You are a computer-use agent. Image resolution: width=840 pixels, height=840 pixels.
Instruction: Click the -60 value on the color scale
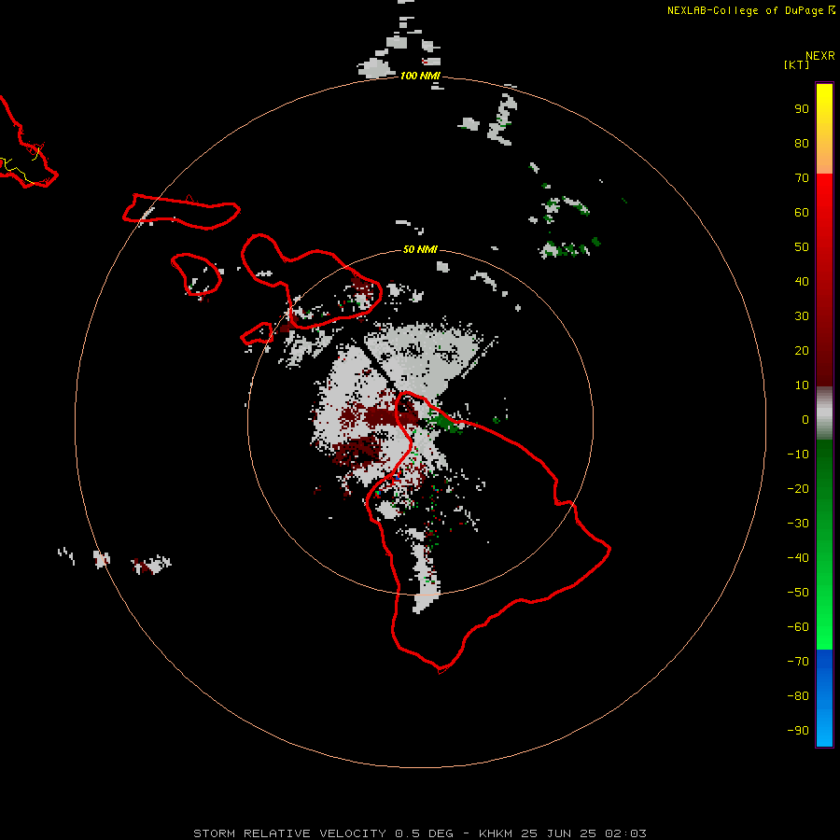(x=798, y=627)
